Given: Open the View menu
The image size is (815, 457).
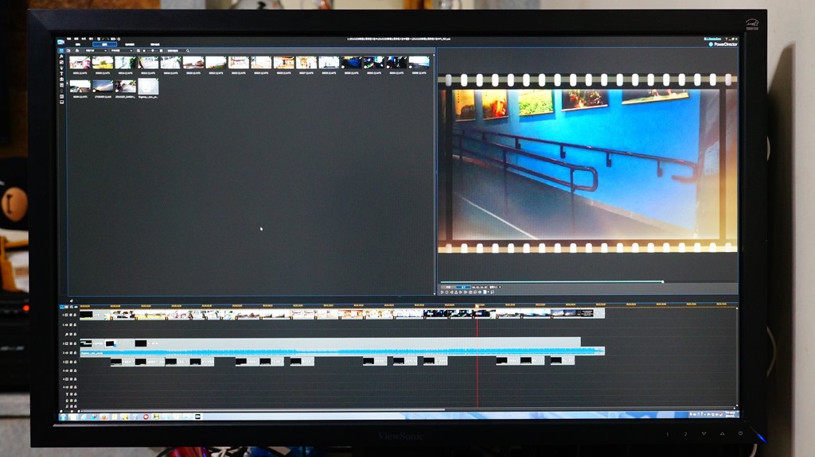Looking at the screenshot, I should tap(84, 39).
